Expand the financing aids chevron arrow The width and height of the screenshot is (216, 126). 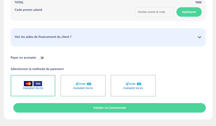point(199,37)
